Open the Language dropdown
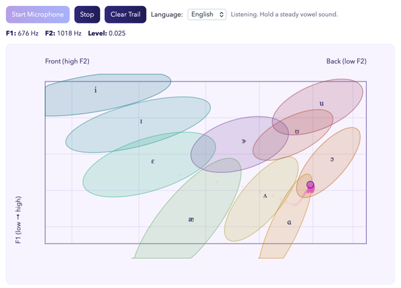Image resolution: width=401 pixels, height=288 pixels. tap(207, 14)
